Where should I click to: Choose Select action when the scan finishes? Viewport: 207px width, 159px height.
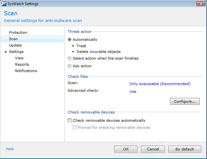70,58
